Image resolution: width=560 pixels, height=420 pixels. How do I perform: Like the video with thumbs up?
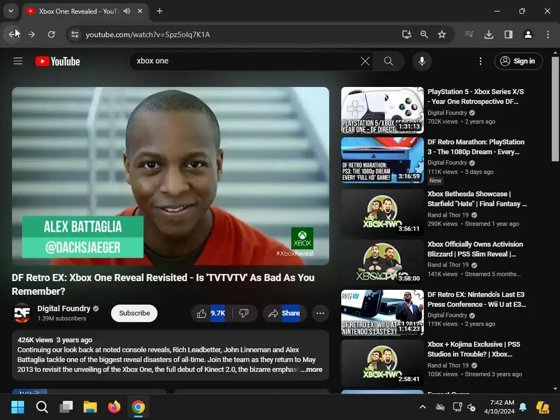pyautogui.click(x=212, y=313)
